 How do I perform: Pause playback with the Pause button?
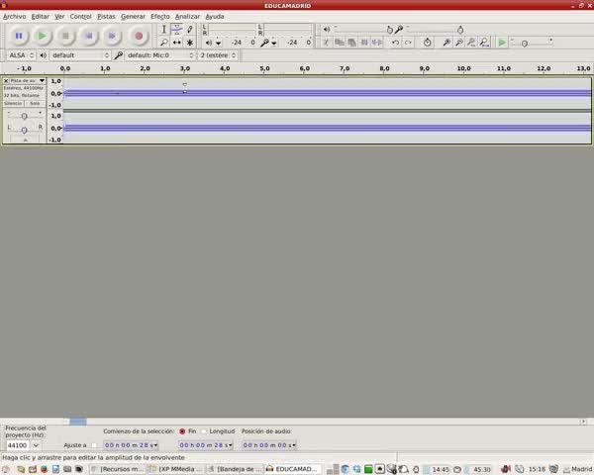point(18,36)
